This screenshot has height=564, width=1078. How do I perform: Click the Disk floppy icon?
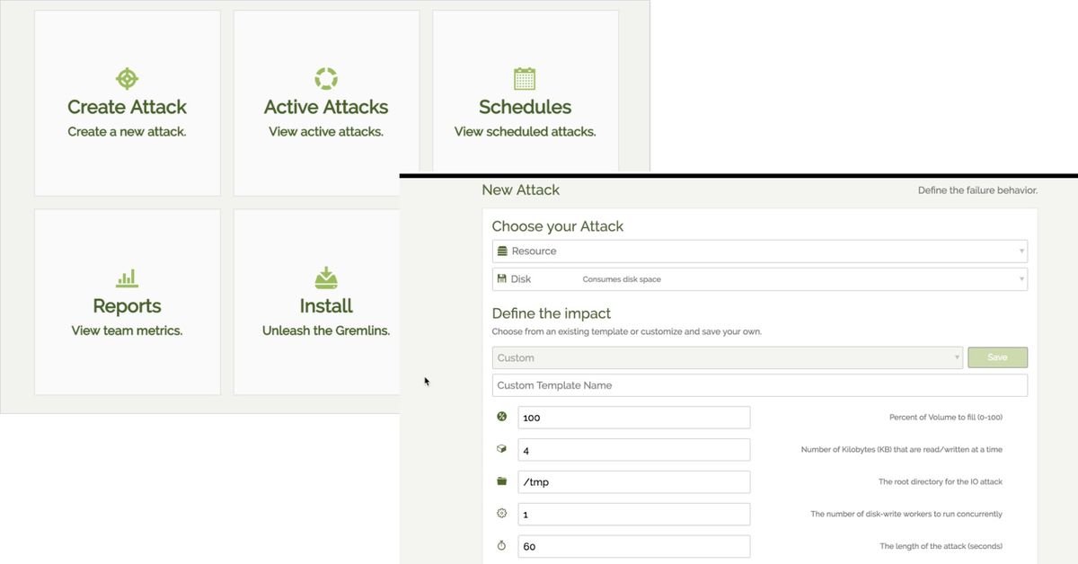502,279
